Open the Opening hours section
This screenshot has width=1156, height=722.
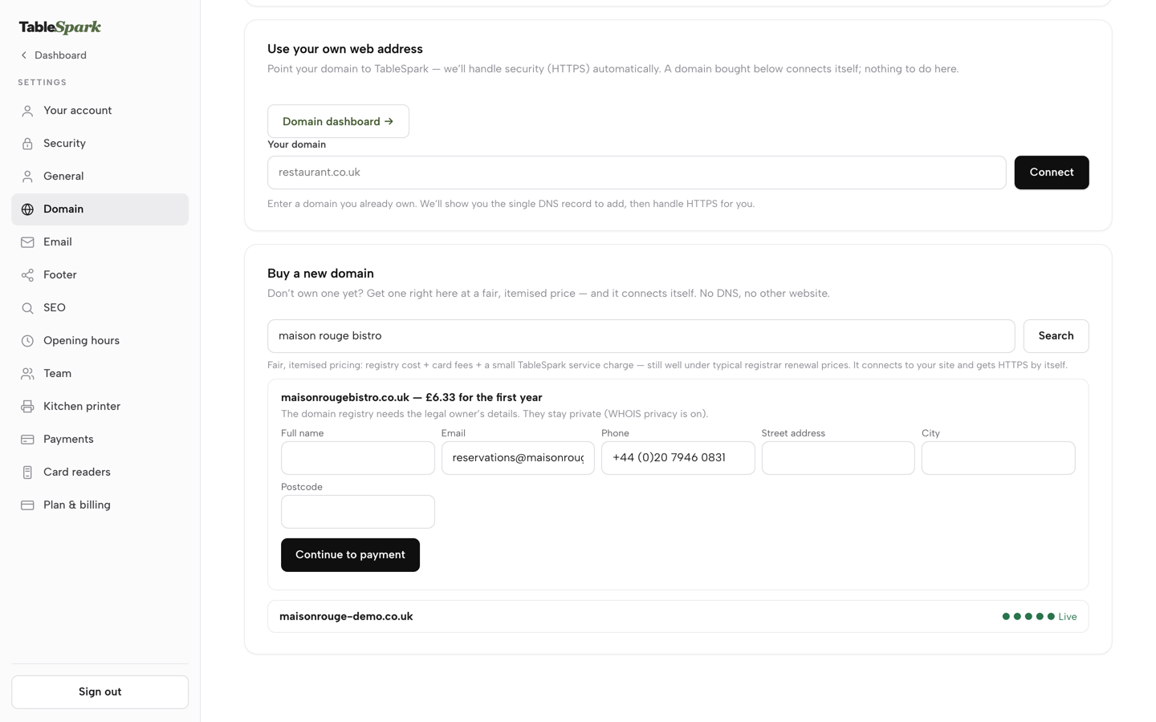(x=100, y=341)
